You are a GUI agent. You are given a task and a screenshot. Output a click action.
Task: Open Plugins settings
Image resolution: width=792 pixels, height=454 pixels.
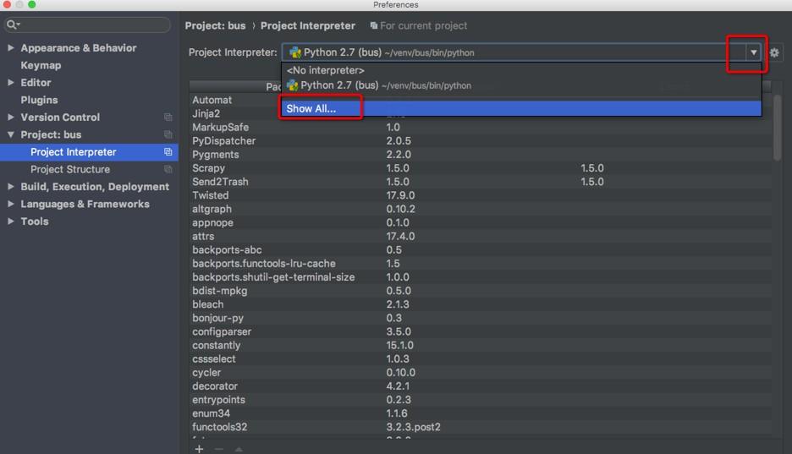coord(39,100)
